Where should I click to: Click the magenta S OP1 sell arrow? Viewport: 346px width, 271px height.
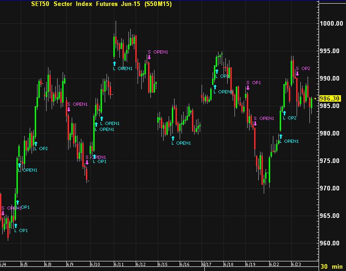pos(247,88)
